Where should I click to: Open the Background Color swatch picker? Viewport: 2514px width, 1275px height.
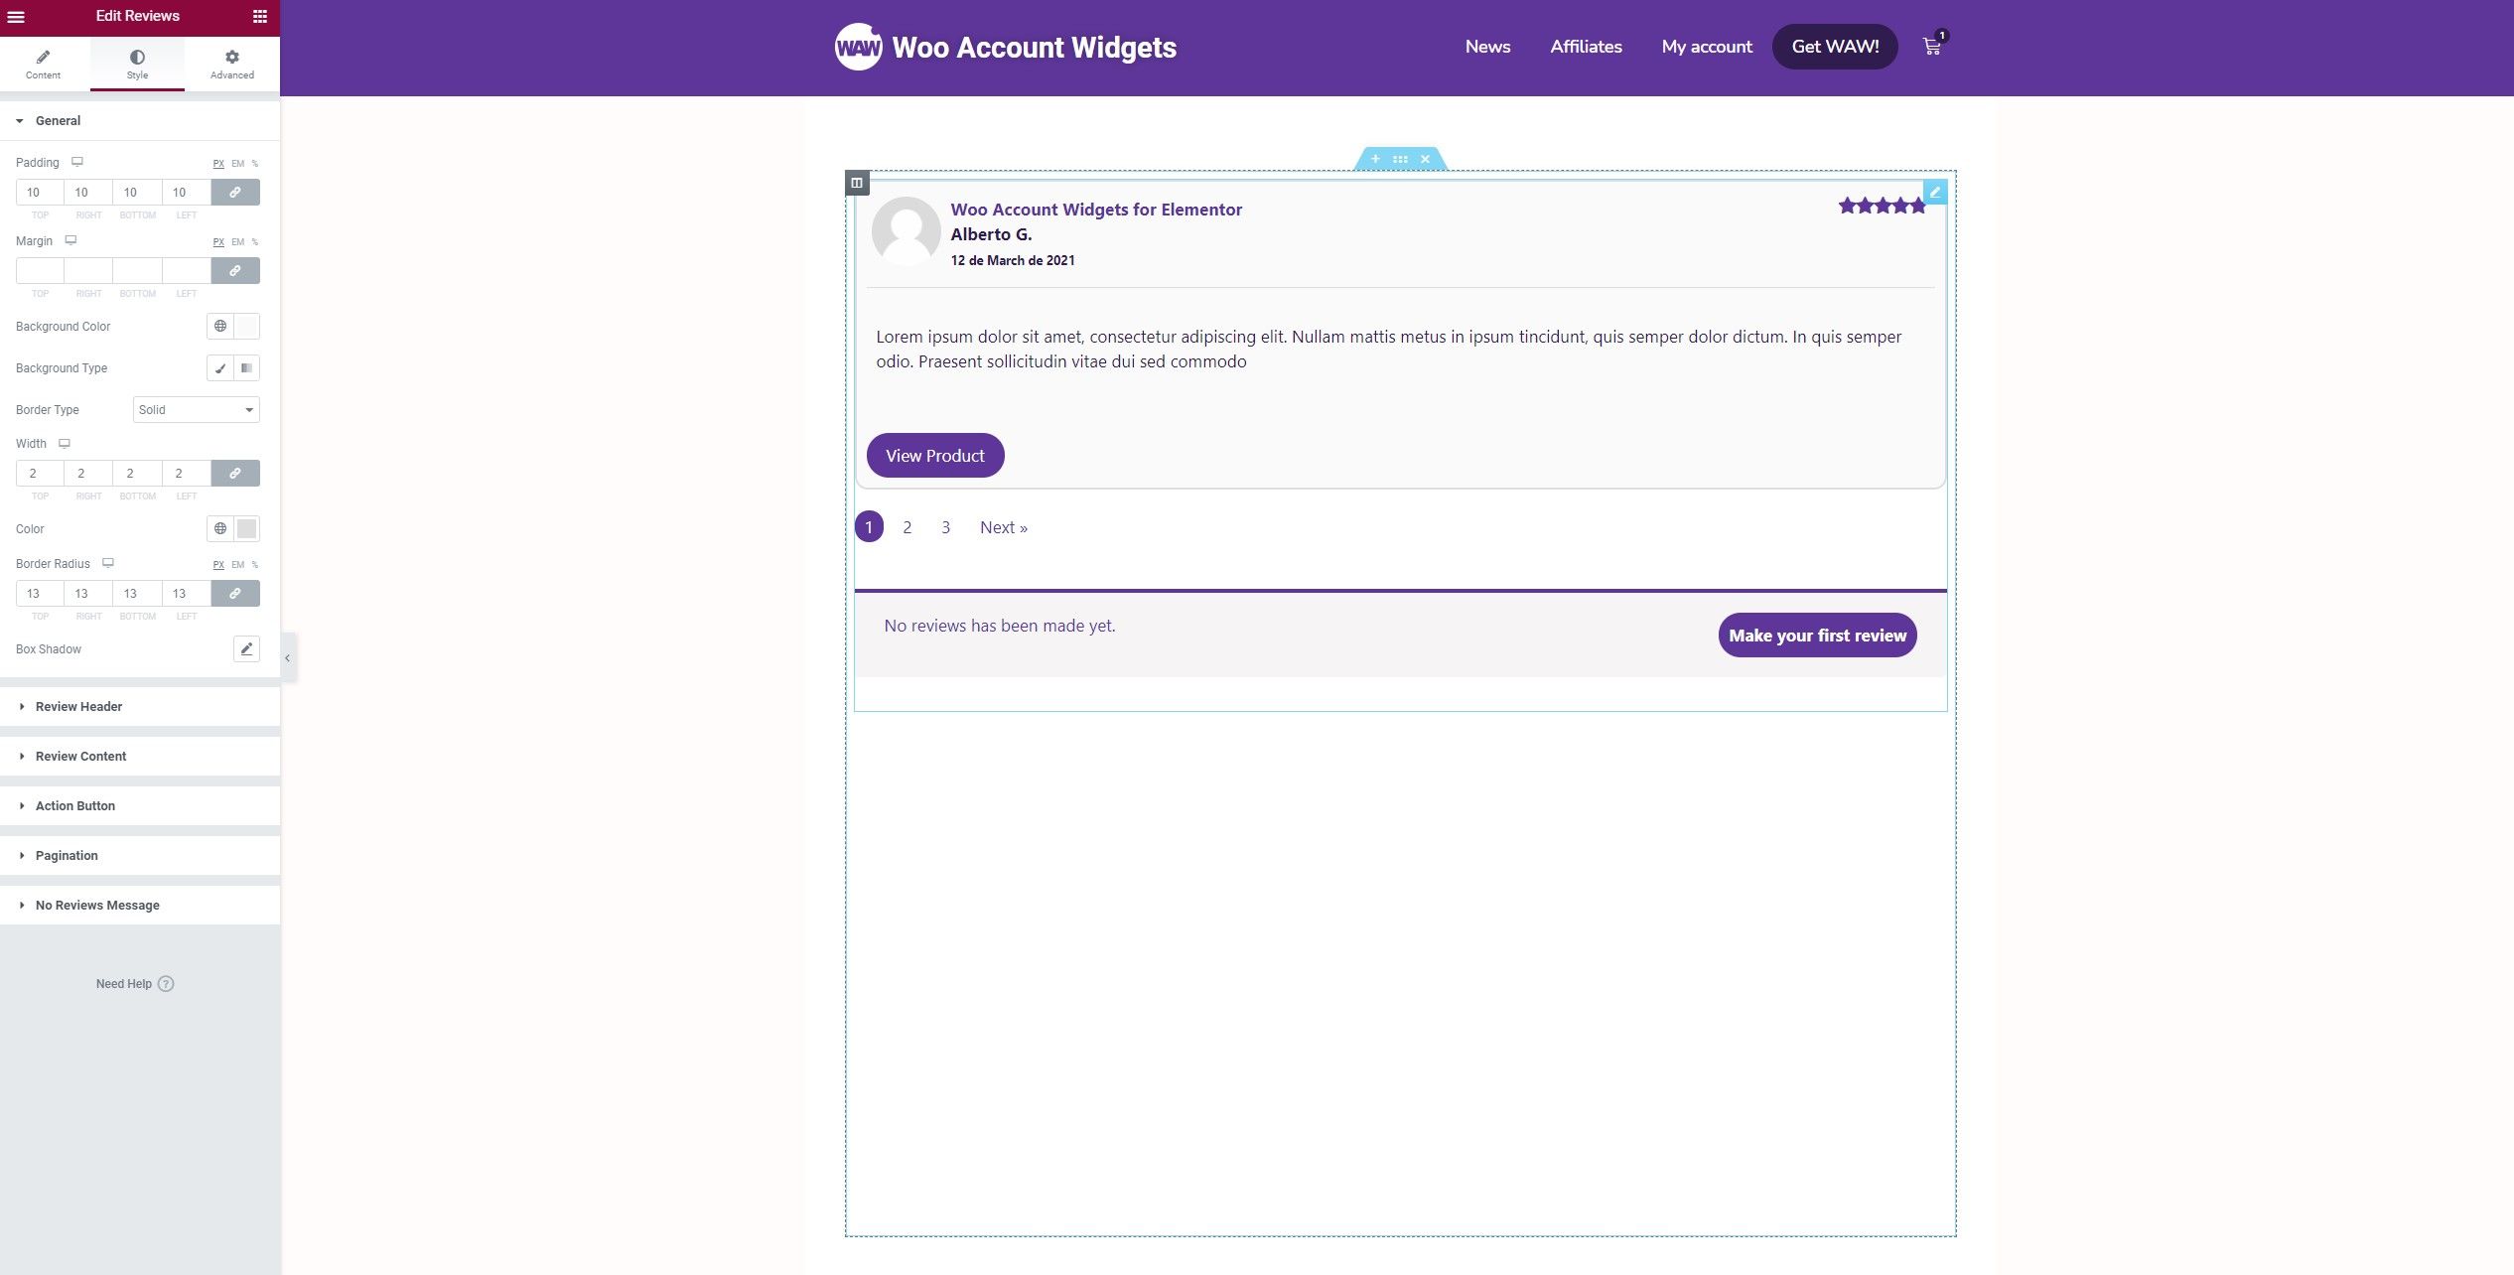pyautogui.click(x=247, y=326)
